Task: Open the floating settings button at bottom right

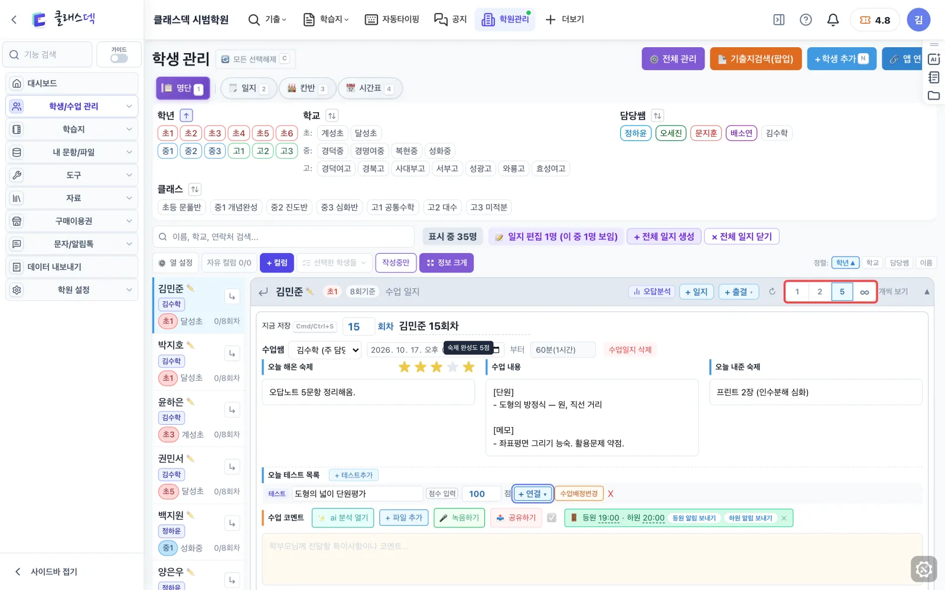Action: (x=924, y=569)
